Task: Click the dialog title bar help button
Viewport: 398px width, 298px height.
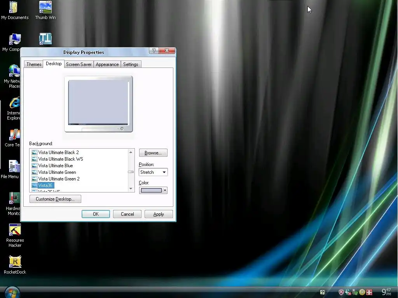Action: click(154, 50)
